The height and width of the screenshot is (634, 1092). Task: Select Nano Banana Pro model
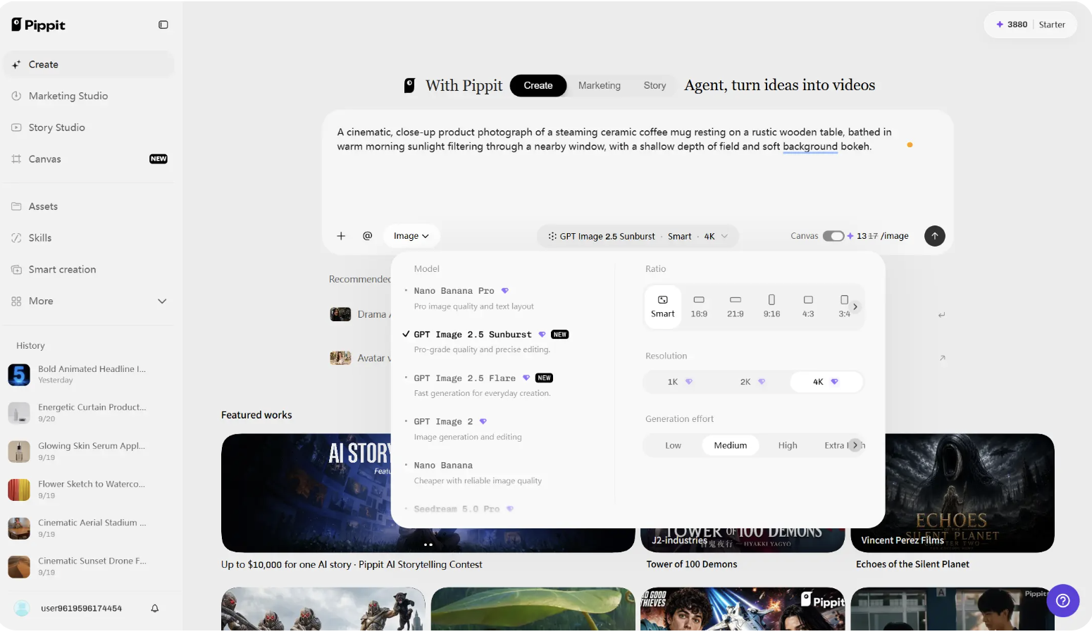coord(504,298)
